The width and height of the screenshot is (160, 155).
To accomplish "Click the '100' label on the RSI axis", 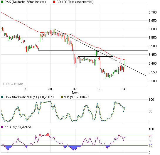I will [151, 129].
